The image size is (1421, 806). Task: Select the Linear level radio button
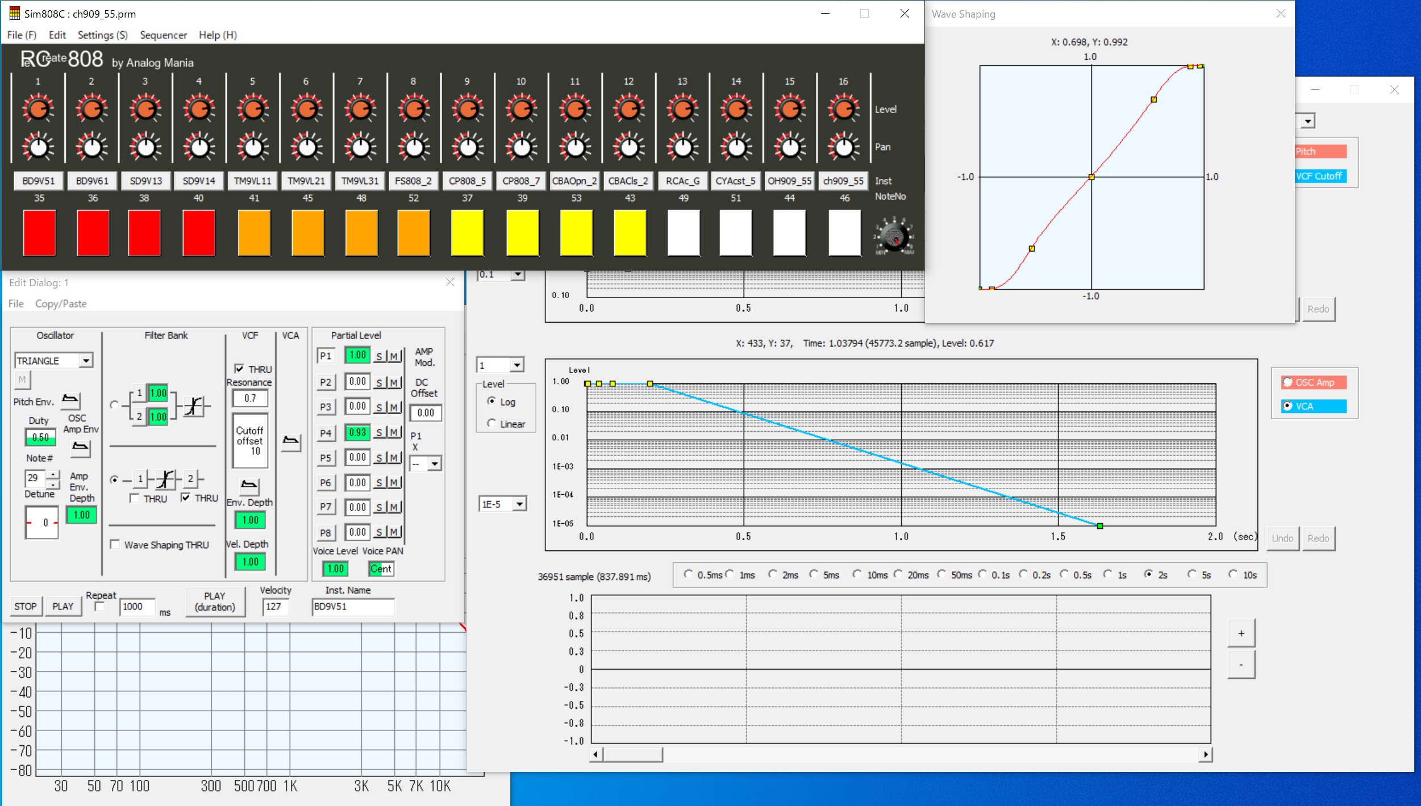coord(491,423)
